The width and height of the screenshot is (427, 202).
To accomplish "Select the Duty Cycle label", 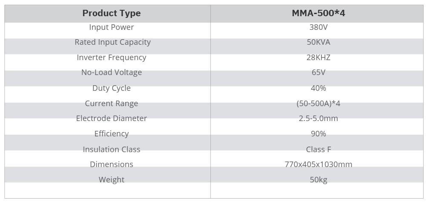I will pos(111,88).
